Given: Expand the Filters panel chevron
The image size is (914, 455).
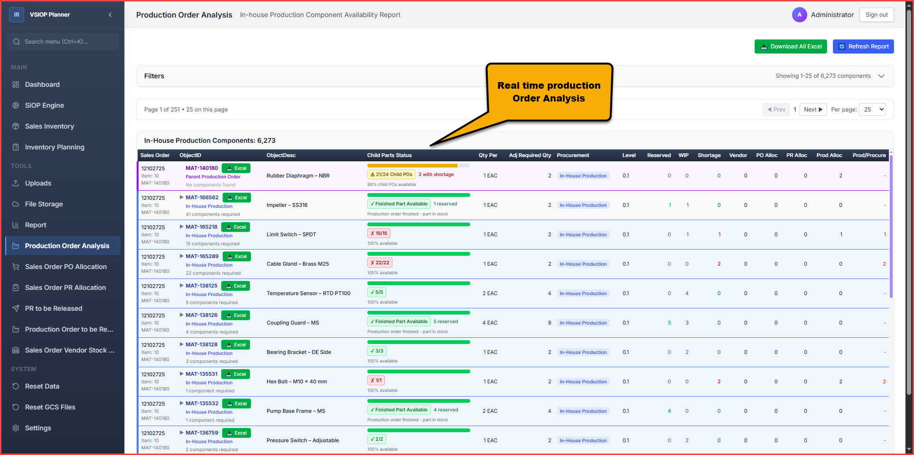Looking at the screenshot, I should pos(881,76).
